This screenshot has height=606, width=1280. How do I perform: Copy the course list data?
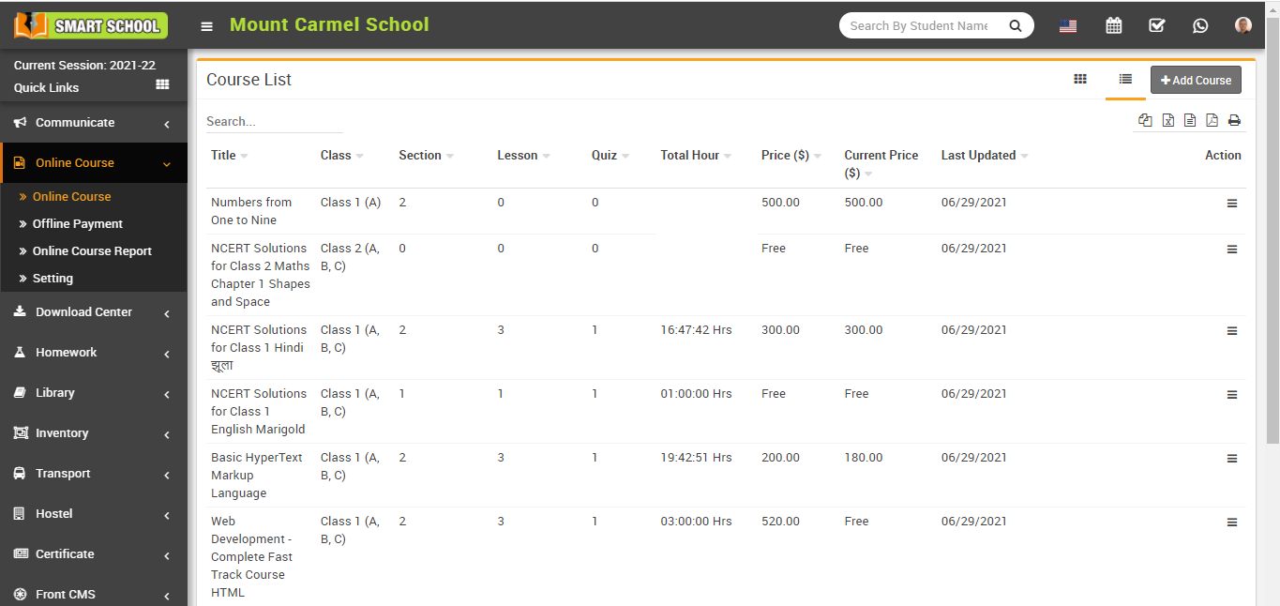[x=1145, y=120]
